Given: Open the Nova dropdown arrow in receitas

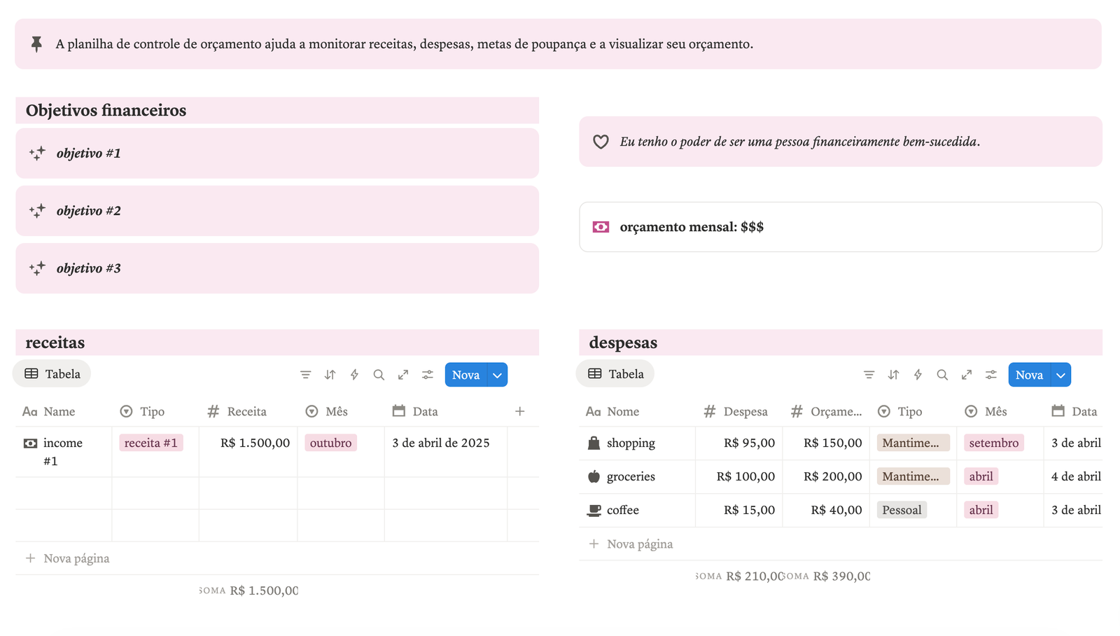Looking at the screenshot, I should tap(497, 375).
